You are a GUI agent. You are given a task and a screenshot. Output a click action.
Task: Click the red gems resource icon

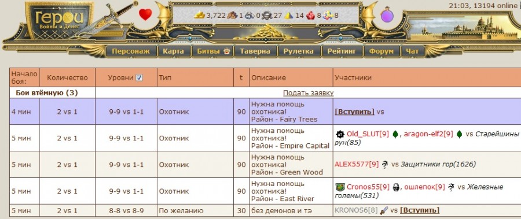pos(310,15)
